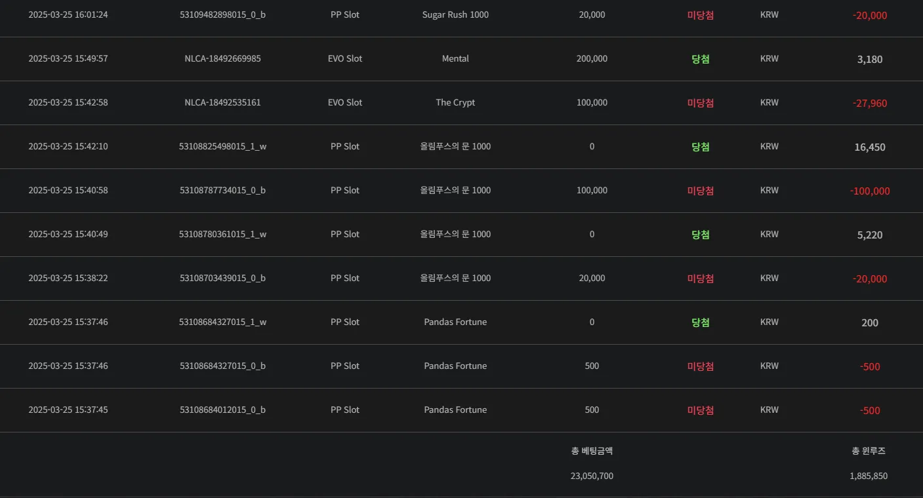
Task: Click transaction ID 53108684012015_0_b
Action: click(x=222, y=410)
